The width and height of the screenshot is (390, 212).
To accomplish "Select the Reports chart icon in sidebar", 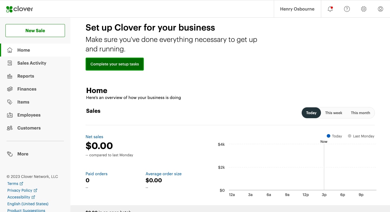I will point(10,76).
